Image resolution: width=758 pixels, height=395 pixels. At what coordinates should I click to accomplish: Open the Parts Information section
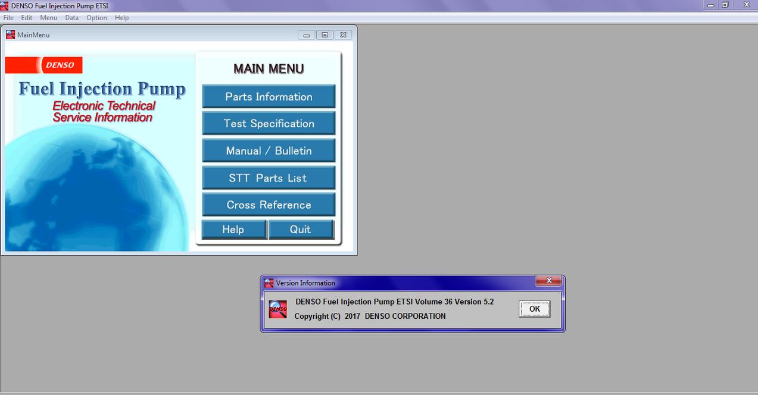[269, 96]
